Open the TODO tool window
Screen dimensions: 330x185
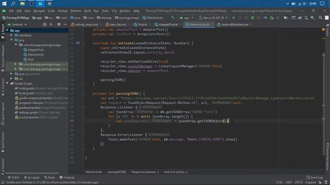(13, 177)
